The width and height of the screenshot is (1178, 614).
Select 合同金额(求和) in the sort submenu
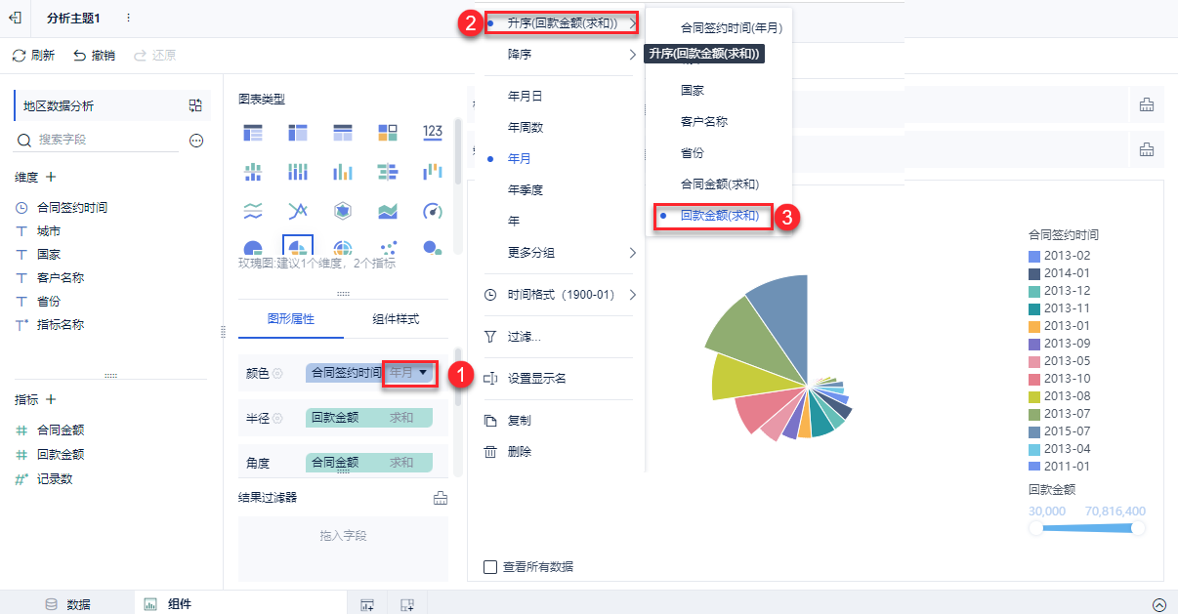coord(719,184)
